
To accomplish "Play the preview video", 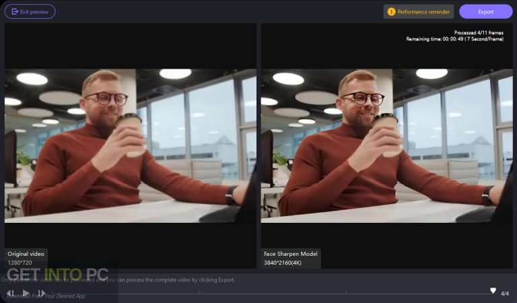I will coord(26,293).
